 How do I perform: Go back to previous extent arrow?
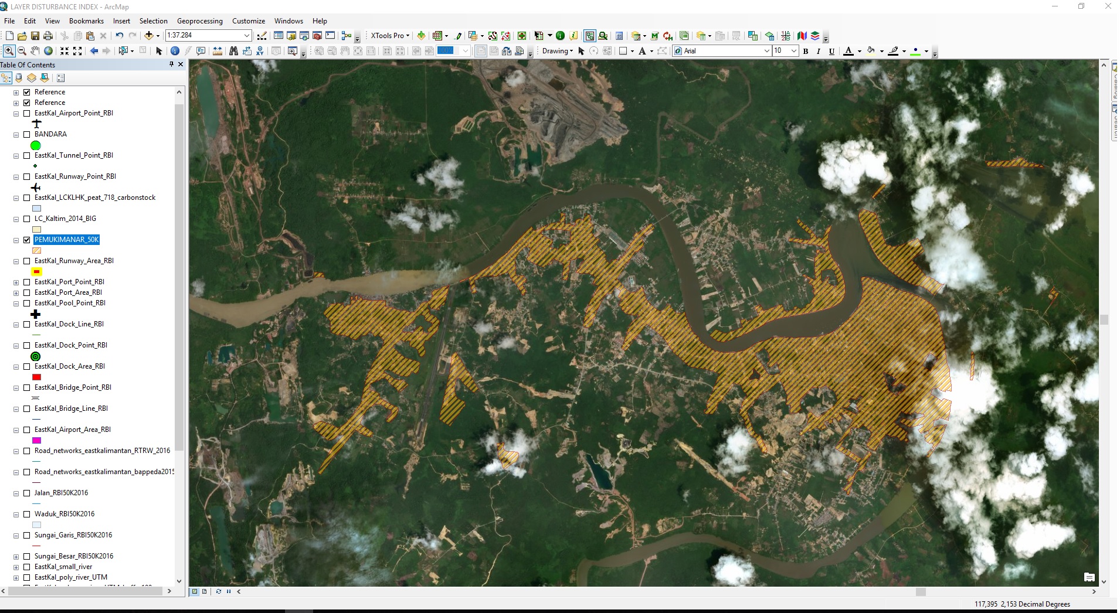click(94, 51)
